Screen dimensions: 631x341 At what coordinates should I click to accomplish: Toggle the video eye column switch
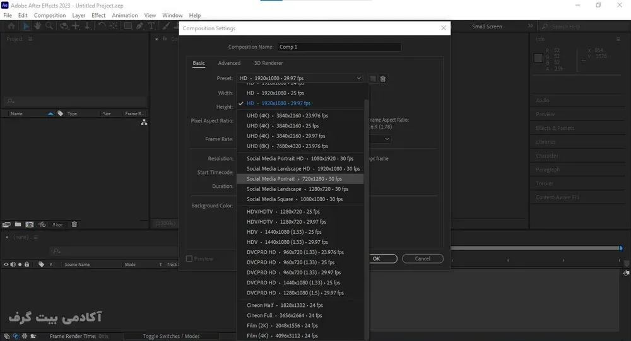(x=6, y=265)
